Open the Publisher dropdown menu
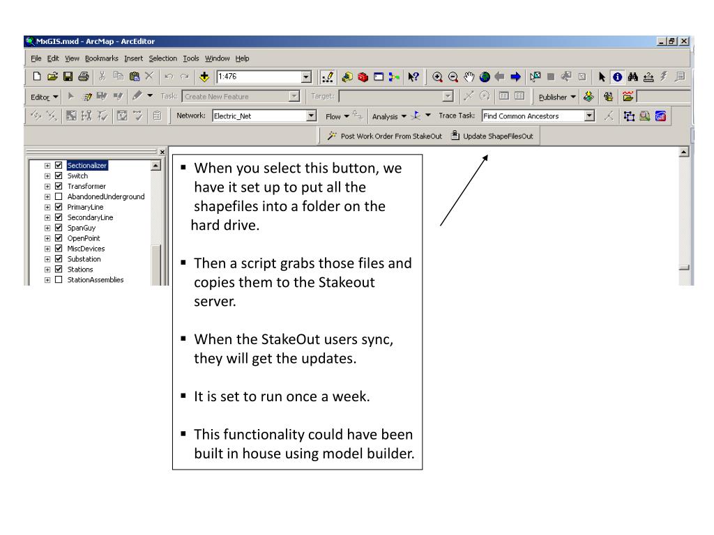The width and height of the screenshot is (714, 535). pyautogui.click(x=557, y=97)
